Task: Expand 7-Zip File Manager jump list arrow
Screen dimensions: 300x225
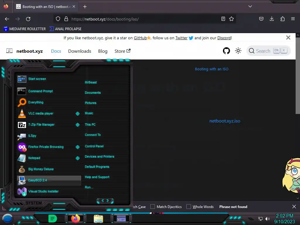Action: (77, 125)
